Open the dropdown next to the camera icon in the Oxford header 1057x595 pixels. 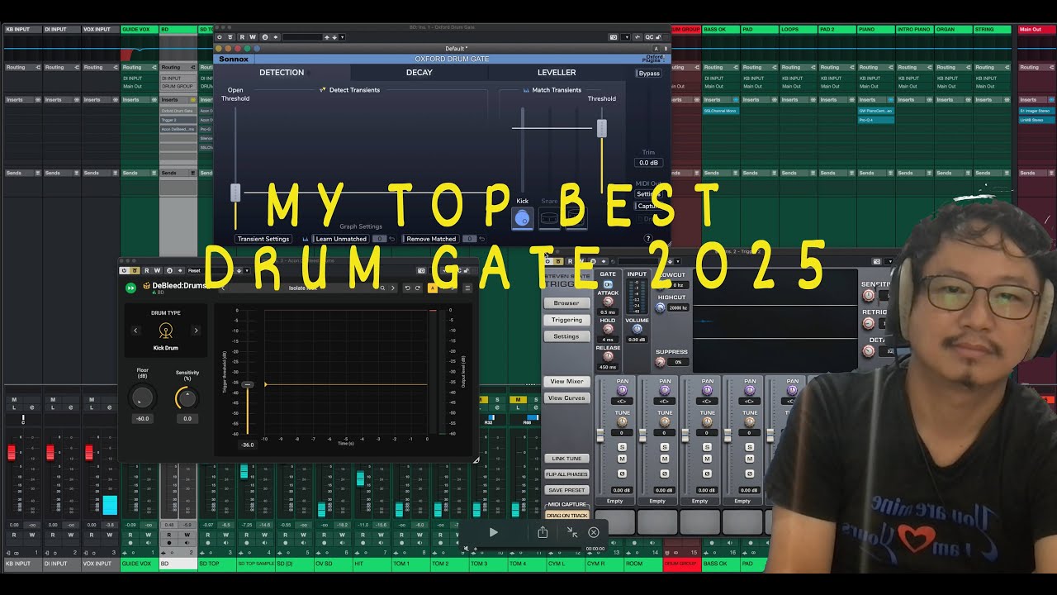(x=627, y=37)
